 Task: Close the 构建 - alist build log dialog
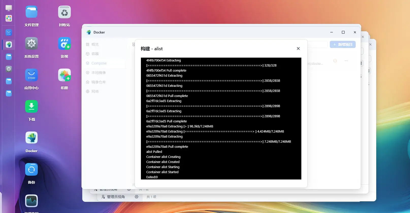(298, 48)
